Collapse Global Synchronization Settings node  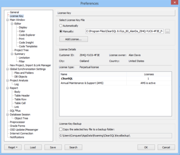coord(7,69)
